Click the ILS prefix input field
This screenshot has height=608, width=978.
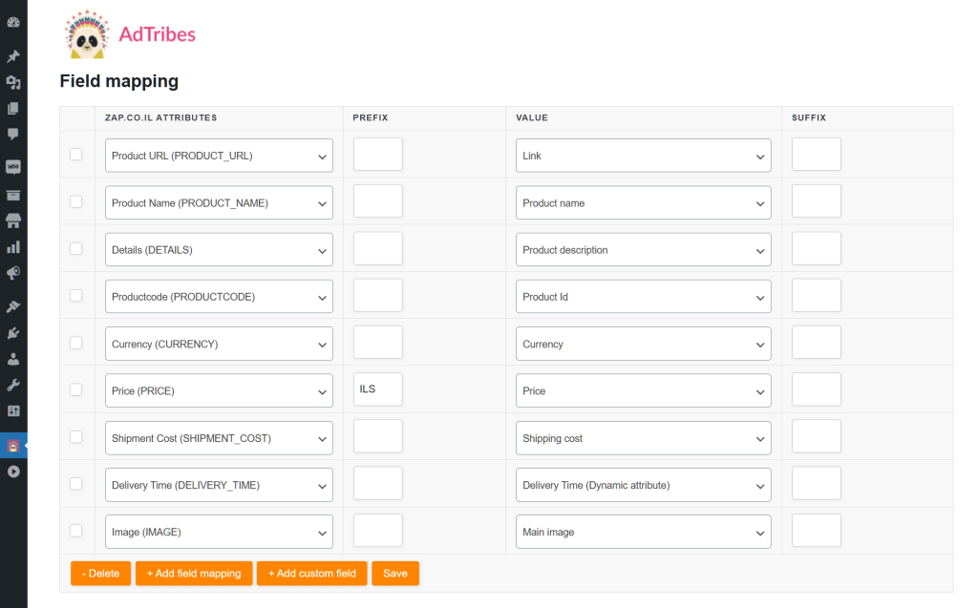pyautogui.click(x=377, y=389)
